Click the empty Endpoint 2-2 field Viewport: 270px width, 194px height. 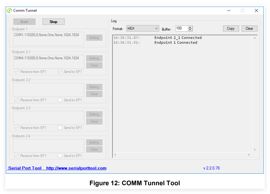point(49,90)
